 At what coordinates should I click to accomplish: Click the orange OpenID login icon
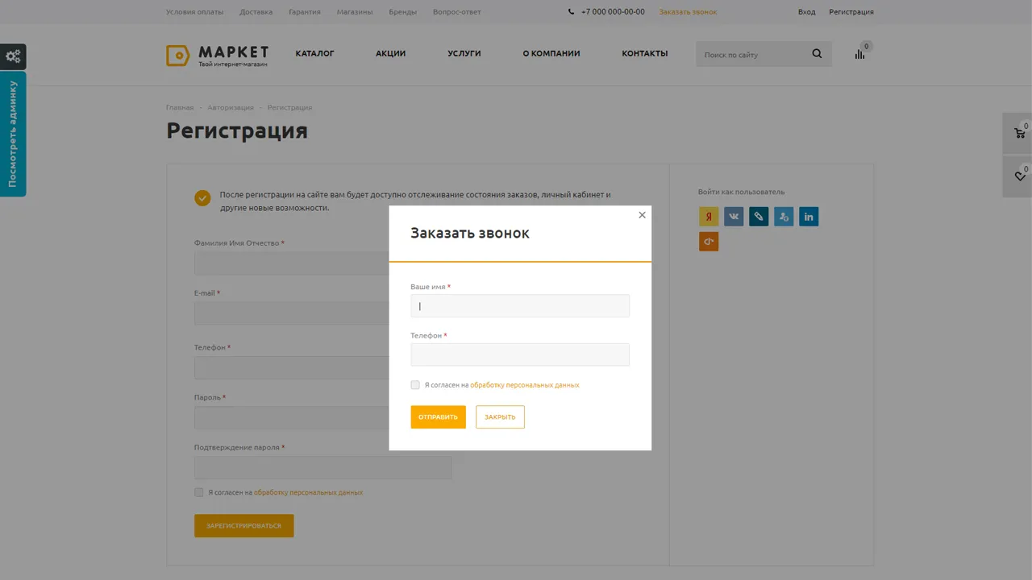click(709, 242)
